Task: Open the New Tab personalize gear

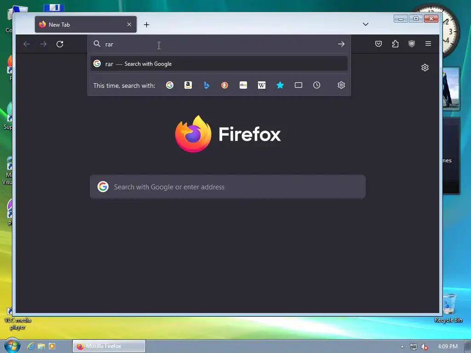Action: 425,68
